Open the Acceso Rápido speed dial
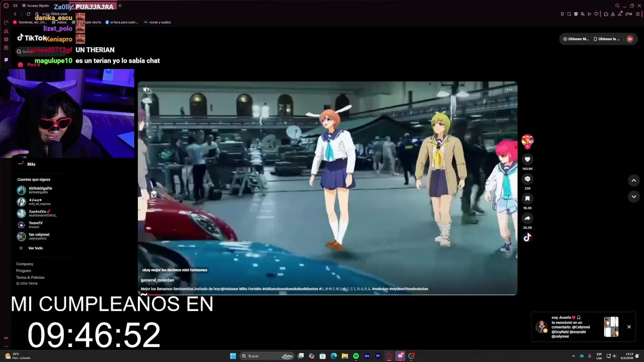The width and height of the screenshot is (644, 362). 35,6
